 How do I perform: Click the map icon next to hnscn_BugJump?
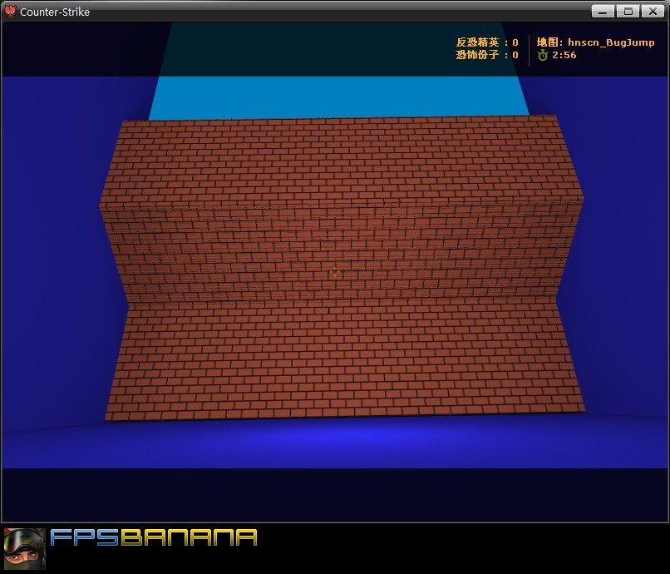click(549, 42)
